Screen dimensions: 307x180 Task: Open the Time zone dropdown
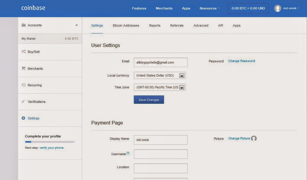click(x=182, y=87)
